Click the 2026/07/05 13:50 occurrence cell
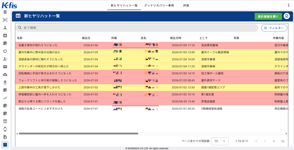294x150 pixels. point(183,52)
